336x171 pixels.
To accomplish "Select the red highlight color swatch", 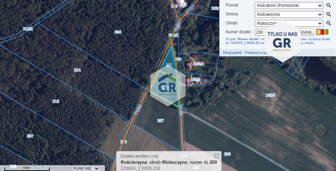I will (323, 32).
